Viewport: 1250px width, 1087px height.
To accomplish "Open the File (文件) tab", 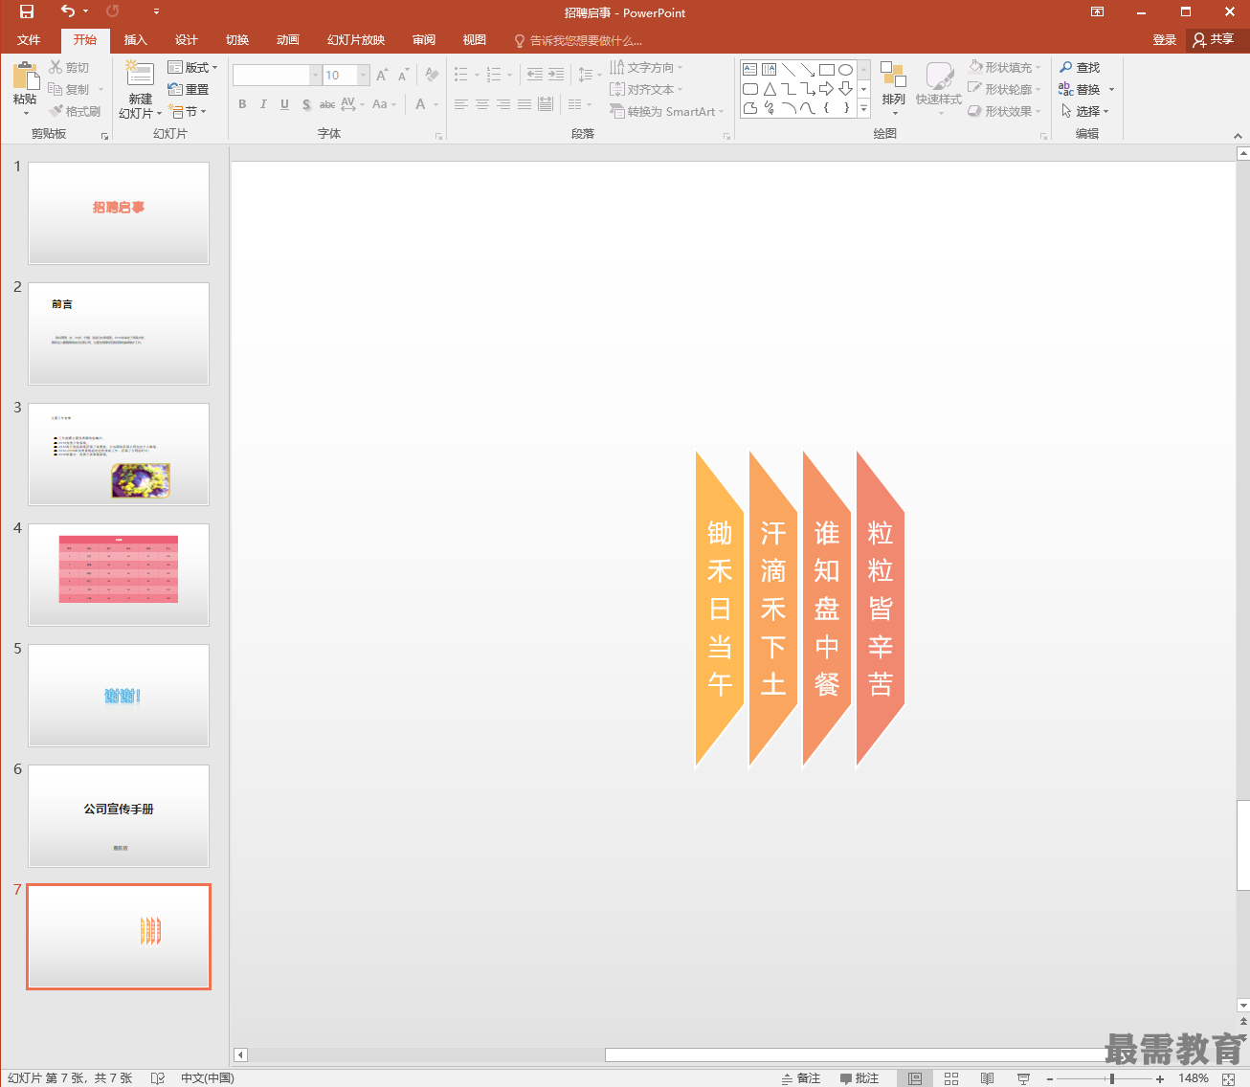I will pyautogui.click(x=29, y=39).
